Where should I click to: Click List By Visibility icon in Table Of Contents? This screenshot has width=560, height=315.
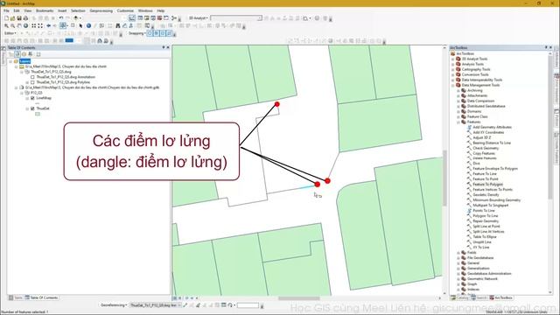[x=24, y=54]
